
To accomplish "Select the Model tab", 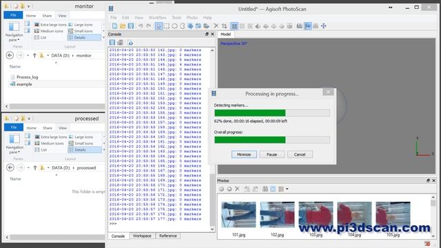I will click(225, 34).
